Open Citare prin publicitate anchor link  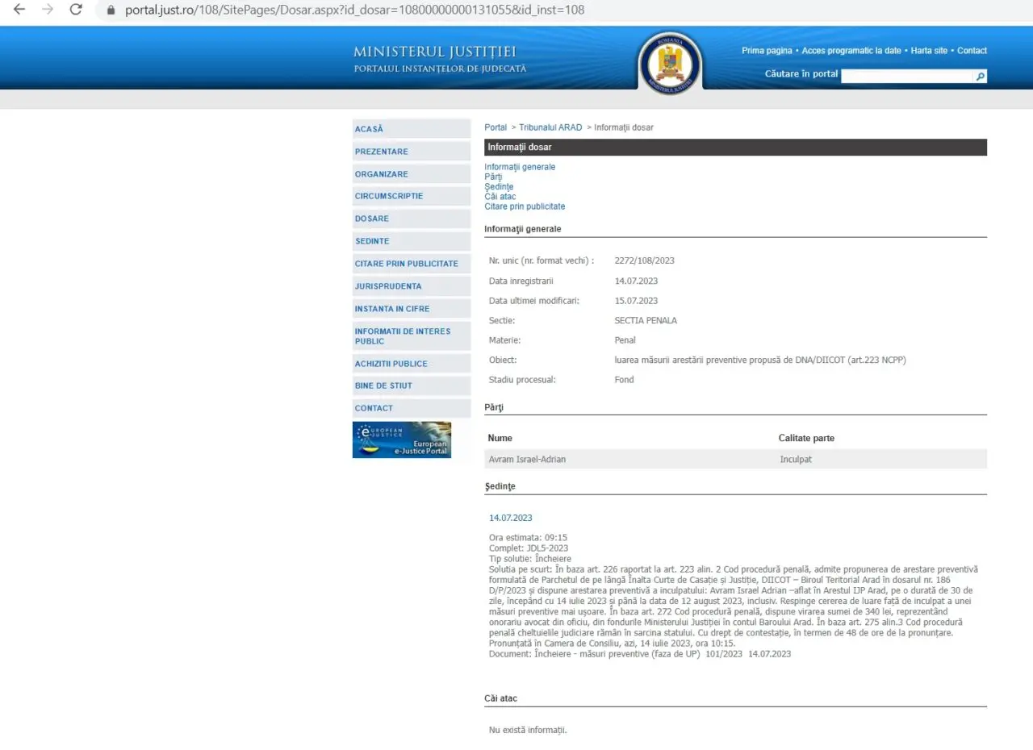(525, 206)
